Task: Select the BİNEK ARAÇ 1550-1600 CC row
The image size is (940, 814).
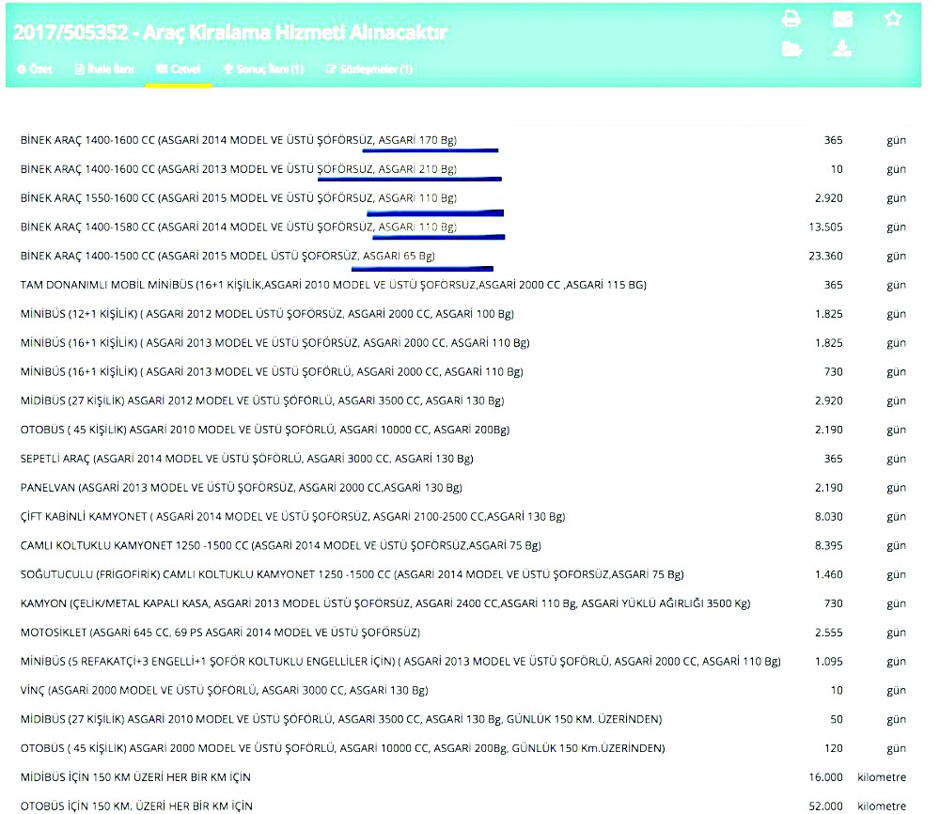Action: [238, 198]
